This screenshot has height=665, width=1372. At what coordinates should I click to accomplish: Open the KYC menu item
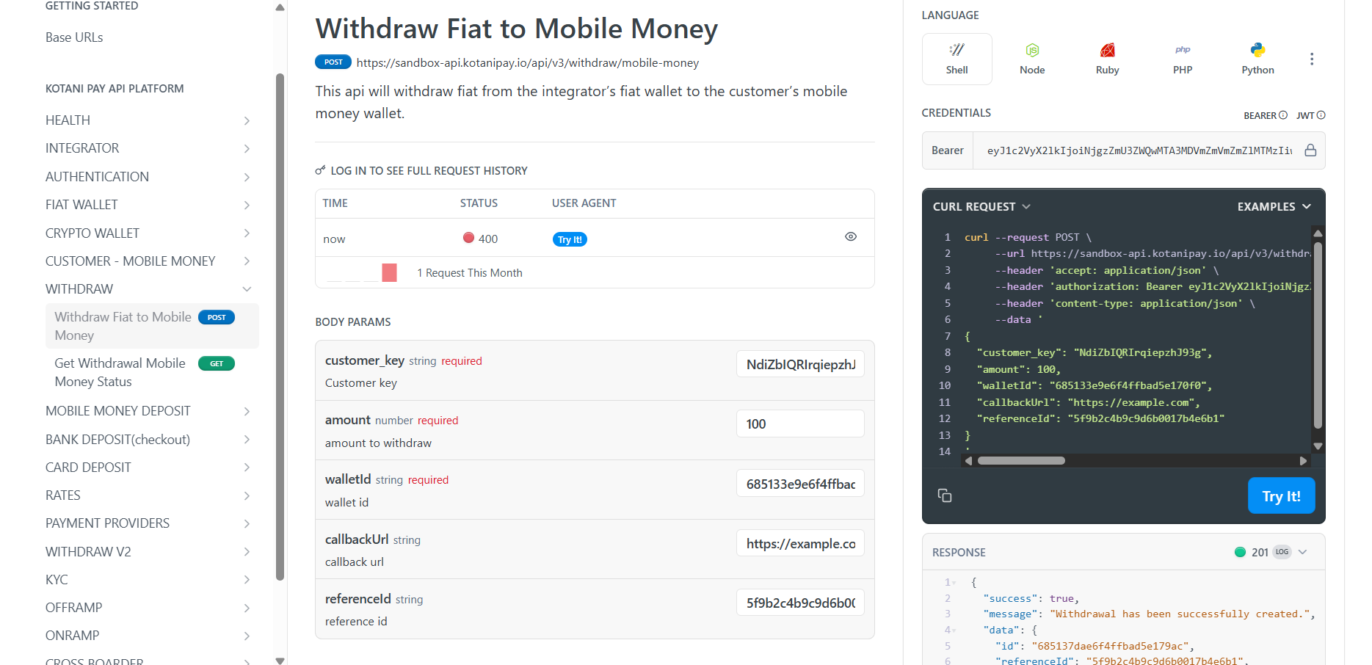[x=148, y=580]
